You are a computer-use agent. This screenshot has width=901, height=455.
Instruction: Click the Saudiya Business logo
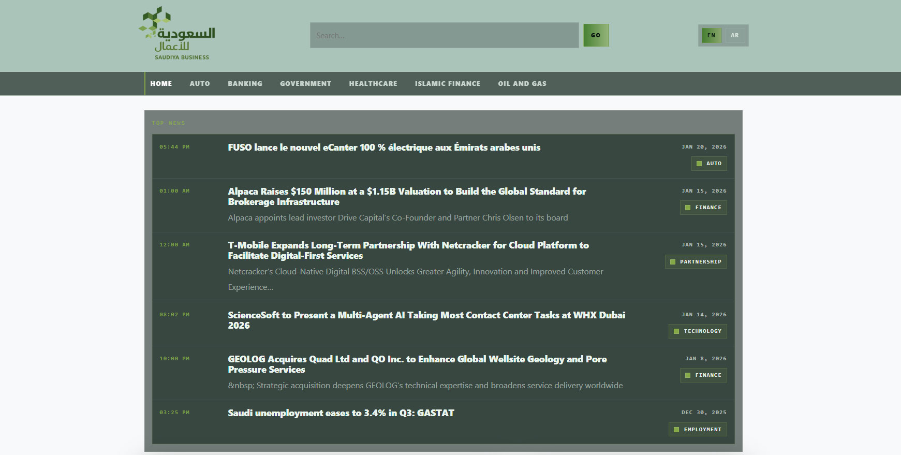pos(177,34)
